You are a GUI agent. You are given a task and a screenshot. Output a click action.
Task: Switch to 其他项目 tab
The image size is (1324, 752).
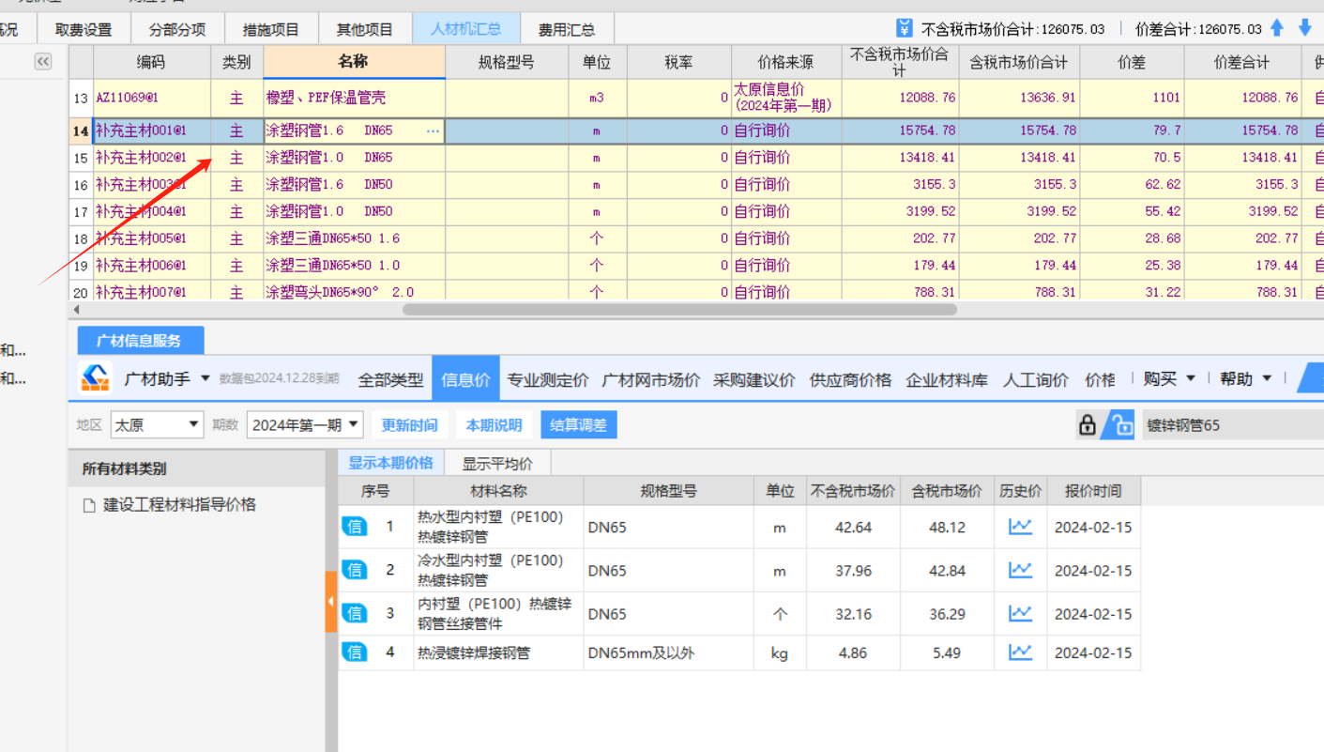(x=365, y=29)
